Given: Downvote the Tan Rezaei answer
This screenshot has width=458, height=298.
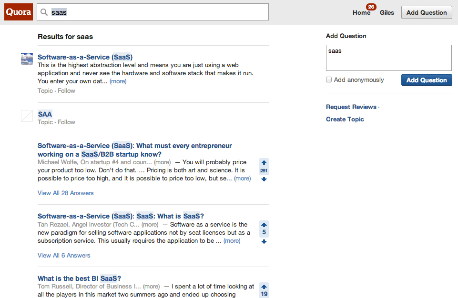Looking at the screenshot, I should pyautogui.click(x=264, y=241).
